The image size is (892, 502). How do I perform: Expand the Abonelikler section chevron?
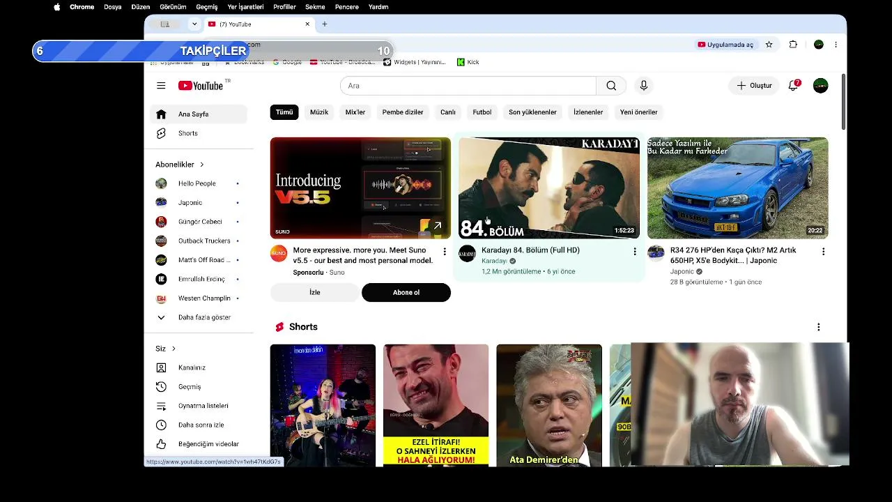(202, 165)
